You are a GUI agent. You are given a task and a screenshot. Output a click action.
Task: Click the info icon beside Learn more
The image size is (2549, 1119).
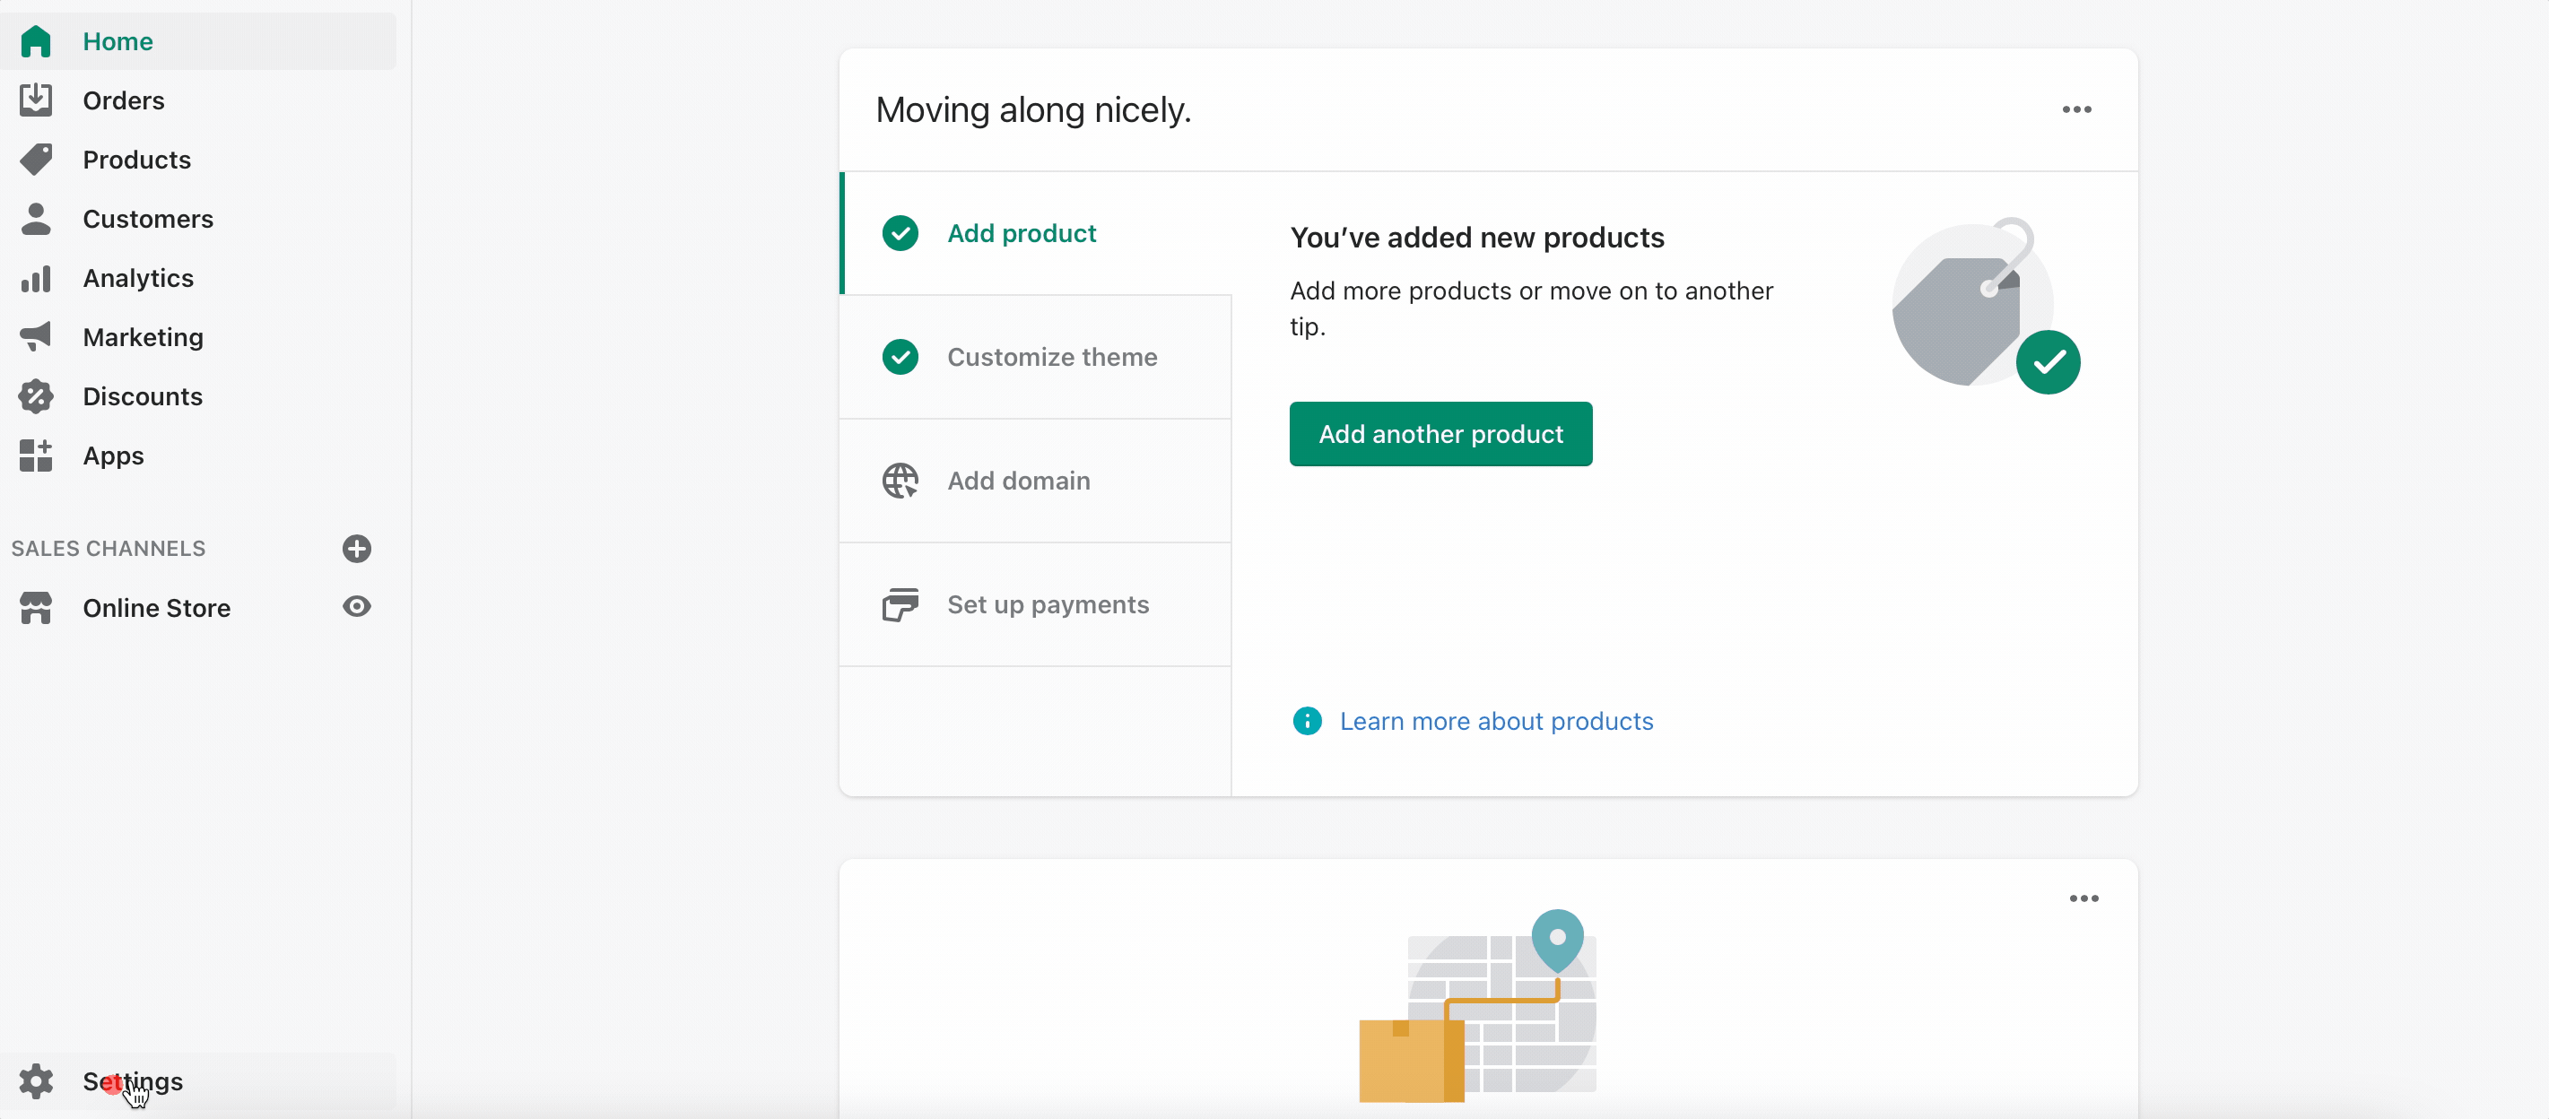pyautogui.click(x=1306, y=720)
